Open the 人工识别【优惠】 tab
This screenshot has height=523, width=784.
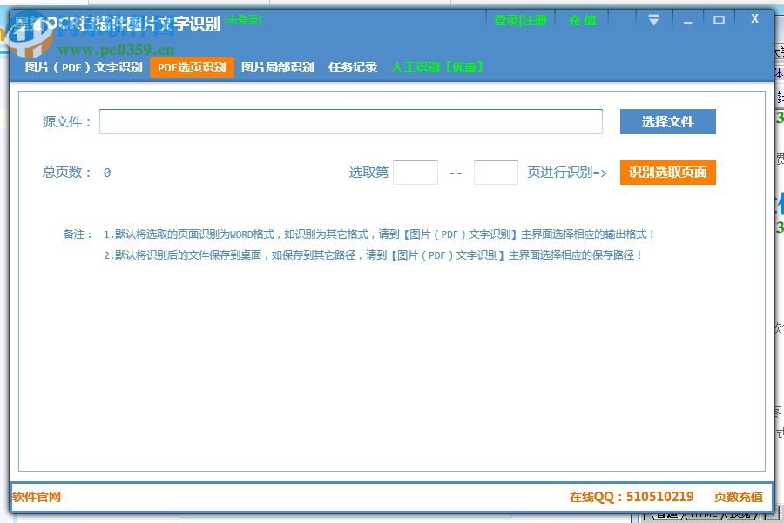[437, 66]
